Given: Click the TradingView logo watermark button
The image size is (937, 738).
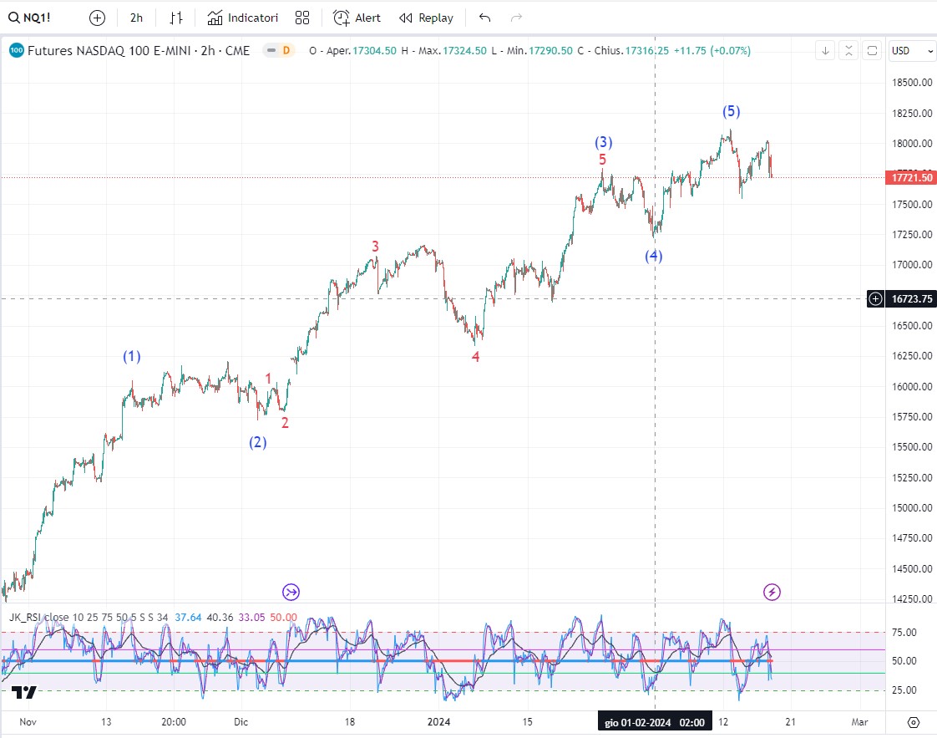Looking at the screenshot, I should pos(24,692).
